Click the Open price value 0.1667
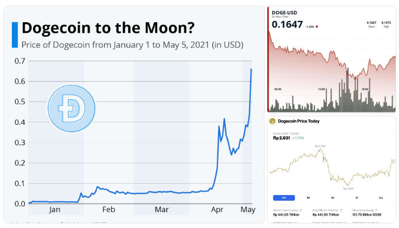This screenshot has height=228, width=399. (x=372, y=22)
